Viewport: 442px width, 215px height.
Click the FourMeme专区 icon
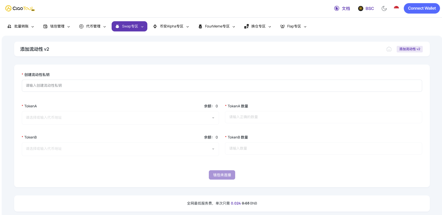[200, 26]
